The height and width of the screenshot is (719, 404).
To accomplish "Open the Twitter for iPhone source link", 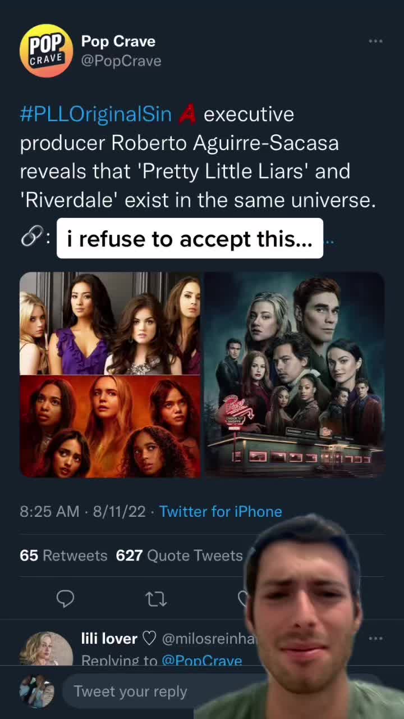I will coord(221,511).
